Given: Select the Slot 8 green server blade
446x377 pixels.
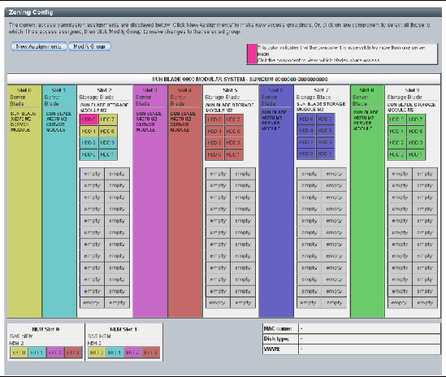Looking at the screenshot, I should pyautogui.click(x=367, y=201).
